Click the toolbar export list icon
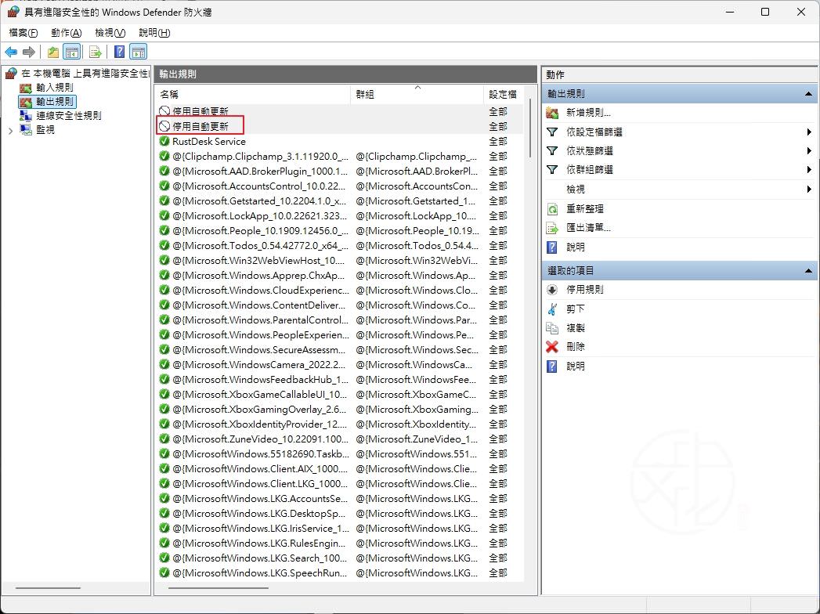The width and height of the screenshot is (820, 614). coord(95,52)
